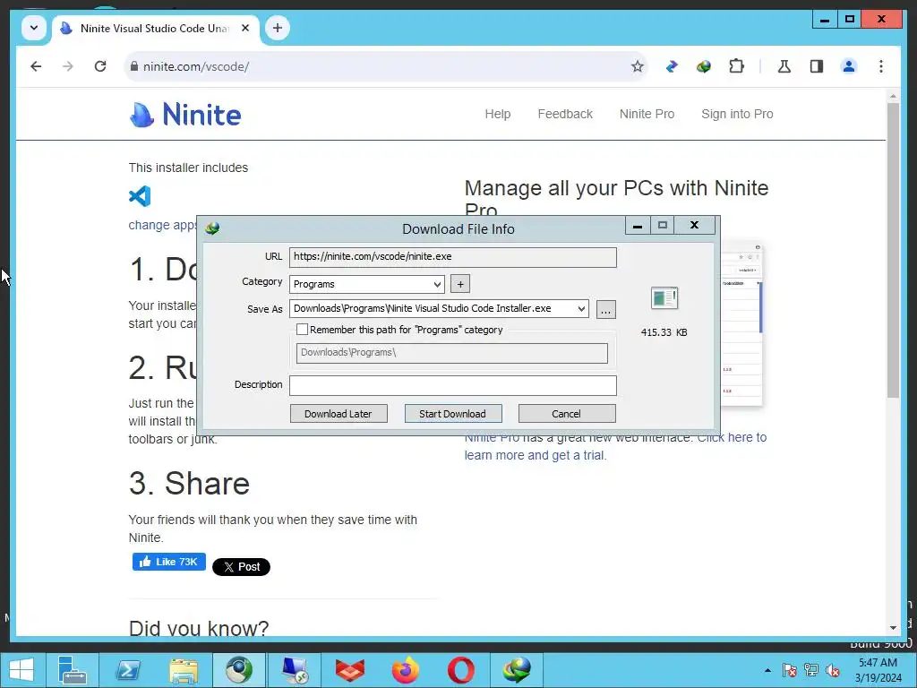Bookmark page with the star icon
Screen dimensions: 917x688
638,66
